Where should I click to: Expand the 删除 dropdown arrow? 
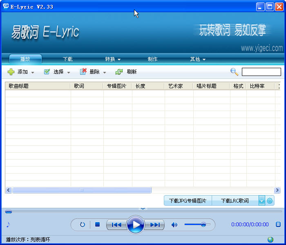coord(105,73)
